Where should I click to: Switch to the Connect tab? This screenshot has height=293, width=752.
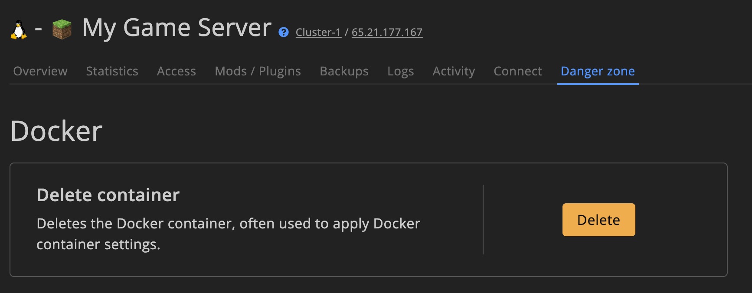(517, 71)
